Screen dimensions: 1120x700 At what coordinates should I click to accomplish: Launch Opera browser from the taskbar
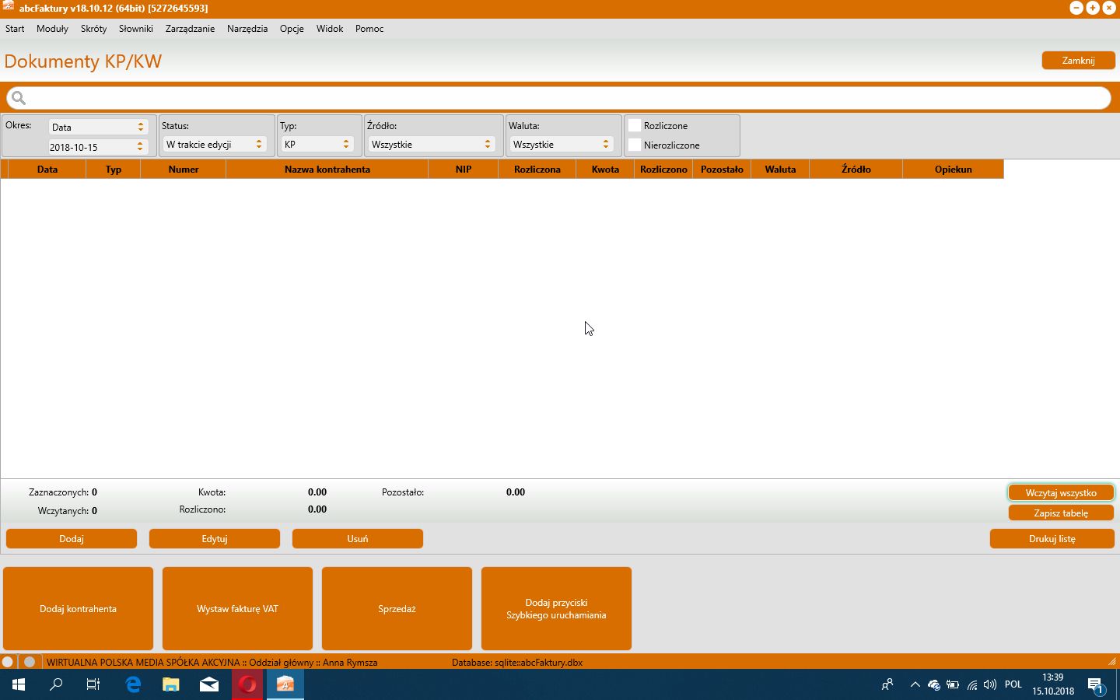coord(247,684)
